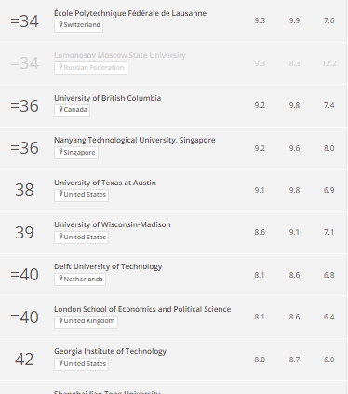Click United States tag under Texas at Austin
The height and width of the screenshot is (394, 348).
tap(81, 196)
